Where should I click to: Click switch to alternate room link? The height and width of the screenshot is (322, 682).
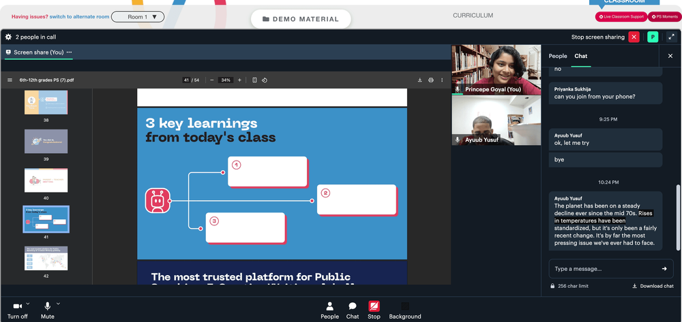pyautogui.click(x=79, y=17)
